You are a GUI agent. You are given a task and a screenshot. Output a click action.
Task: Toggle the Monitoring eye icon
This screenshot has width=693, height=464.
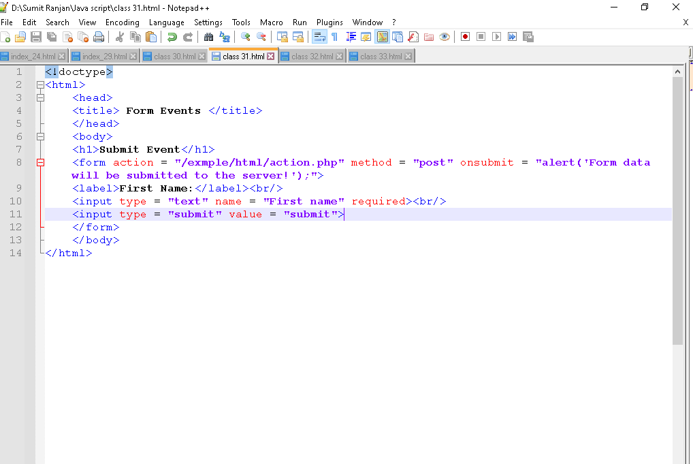(x=445, y=37)
